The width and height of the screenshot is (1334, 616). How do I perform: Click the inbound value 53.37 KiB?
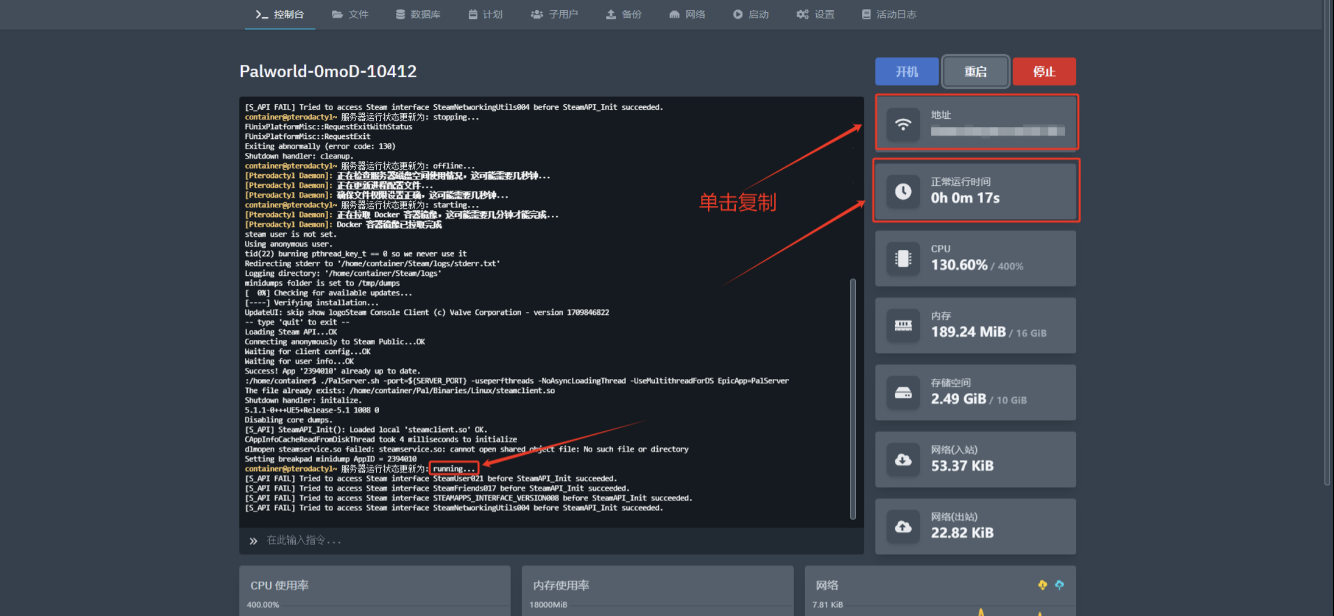point(962,466)
